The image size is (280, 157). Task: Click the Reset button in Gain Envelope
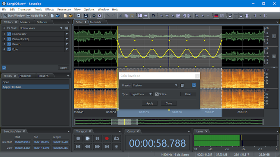pos(188,94)
